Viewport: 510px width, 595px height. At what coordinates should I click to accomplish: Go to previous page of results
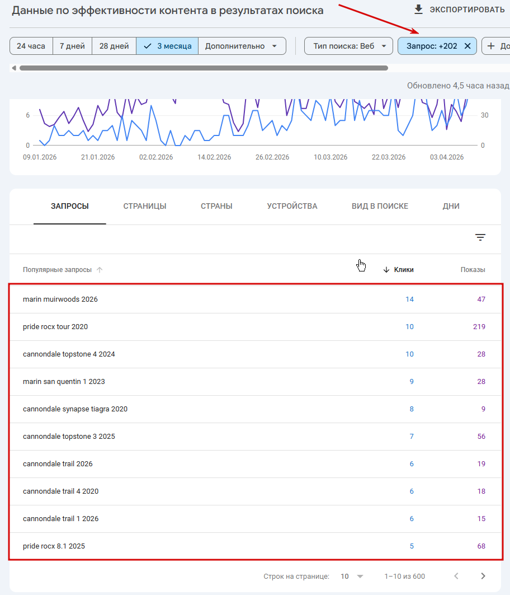456,576
